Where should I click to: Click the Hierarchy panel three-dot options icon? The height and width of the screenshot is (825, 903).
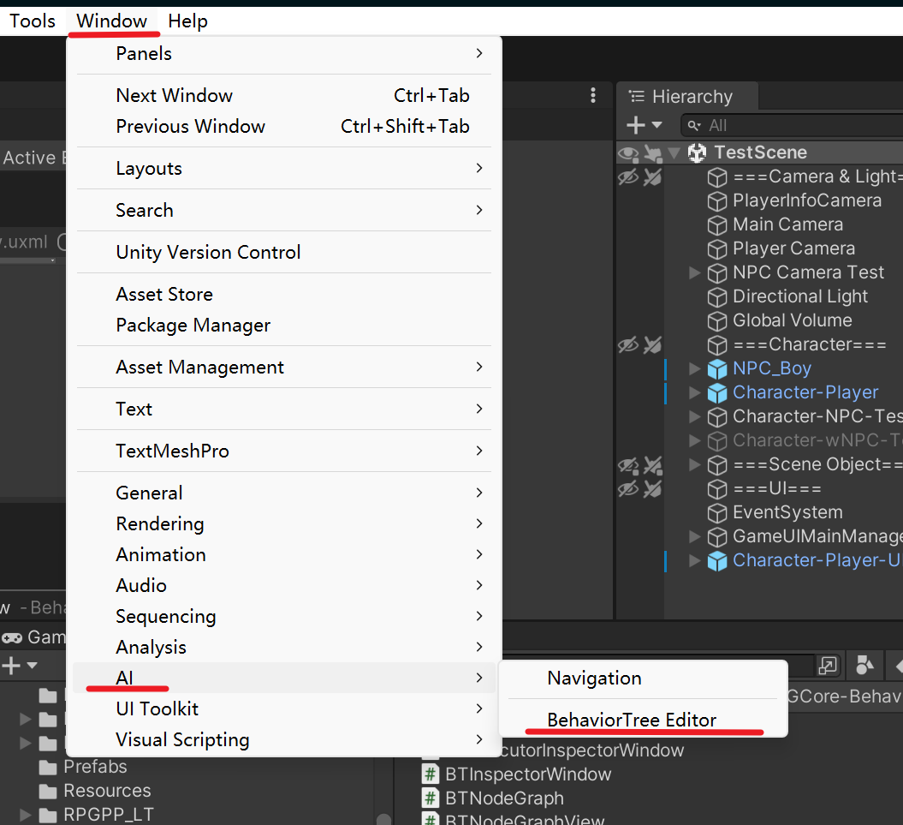[x=593, y=96]
